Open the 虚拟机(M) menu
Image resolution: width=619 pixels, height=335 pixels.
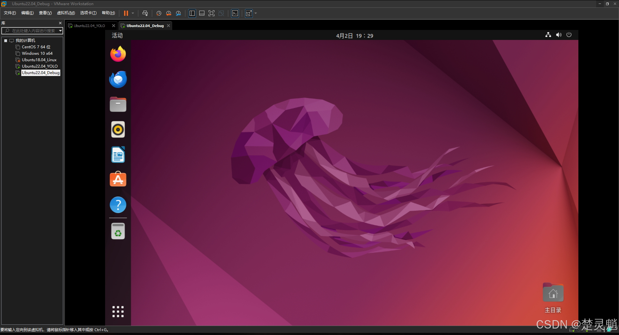[x=66, y=13]
